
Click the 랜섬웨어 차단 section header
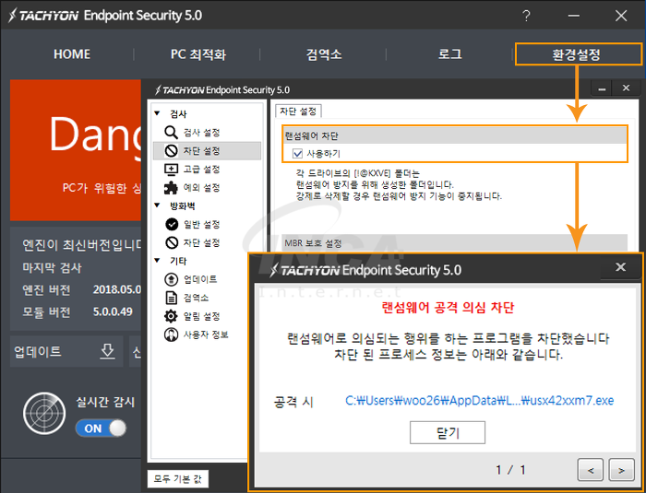(x=455, y=135)
